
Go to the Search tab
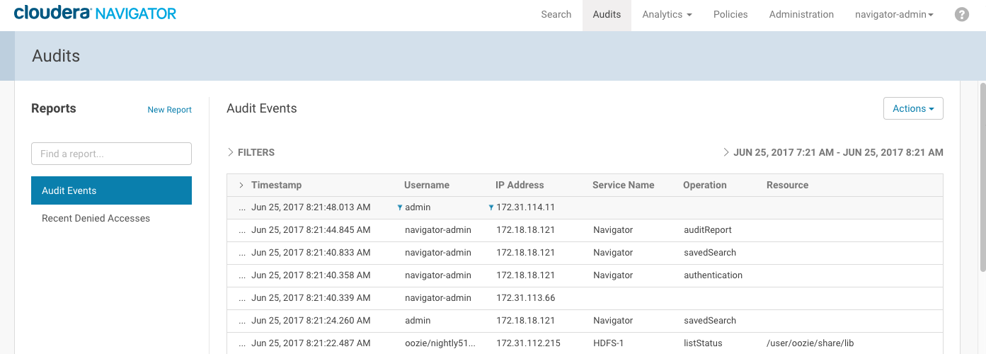pos(556,15)
